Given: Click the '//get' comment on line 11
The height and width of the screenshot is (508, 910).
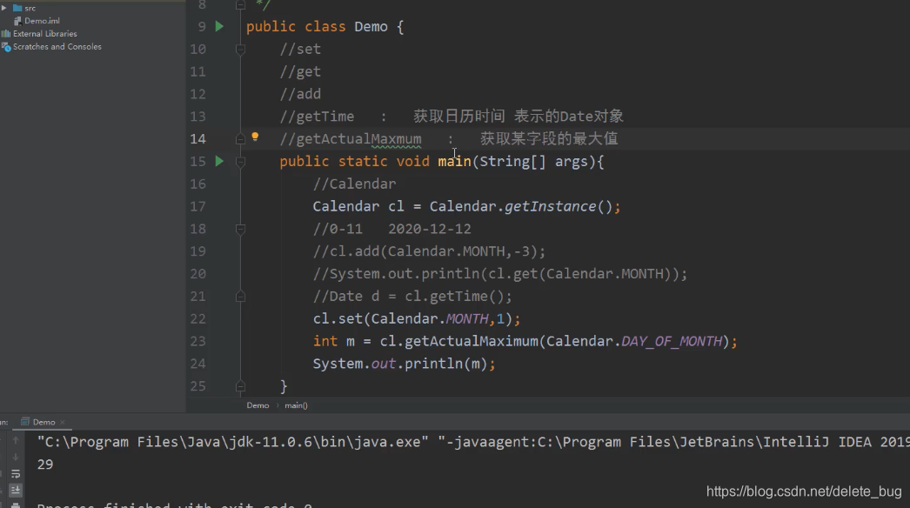Looking at the screenshot, I should click(300, 72).
